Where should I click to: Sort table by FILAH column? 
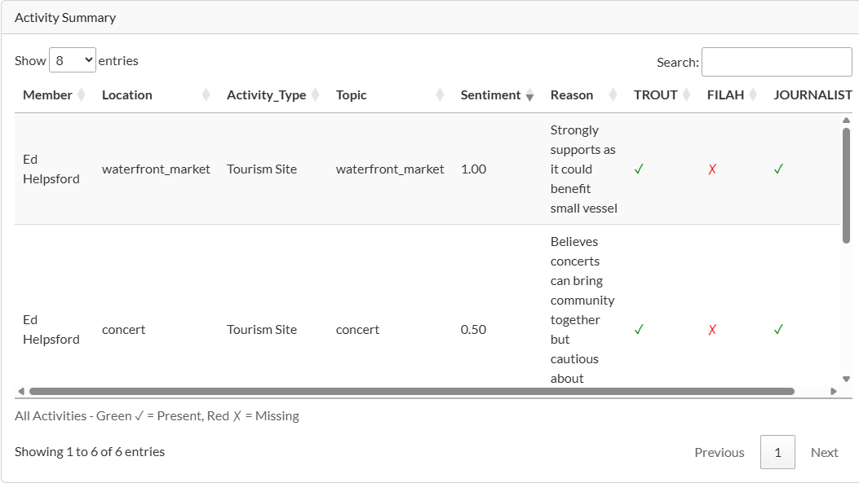[x=726, y=95]
